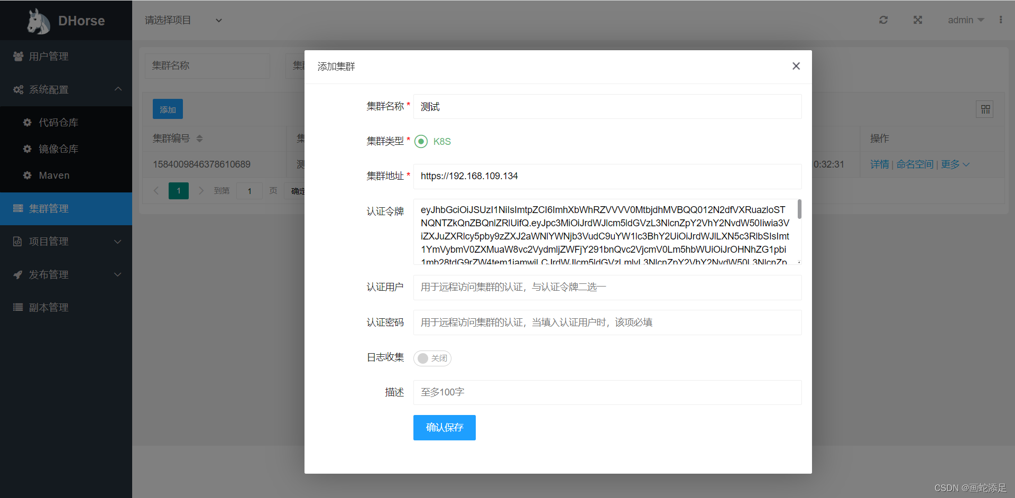The height and width of the screenshot is (498, 1015).
Task: Click the 发布管理 rocket icon
Action: (18, 275)
